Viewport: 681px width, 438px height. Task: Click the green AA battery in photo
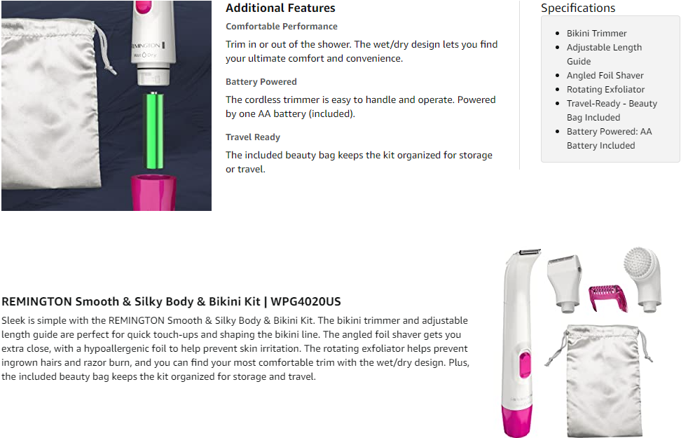[x=154, y=132]
